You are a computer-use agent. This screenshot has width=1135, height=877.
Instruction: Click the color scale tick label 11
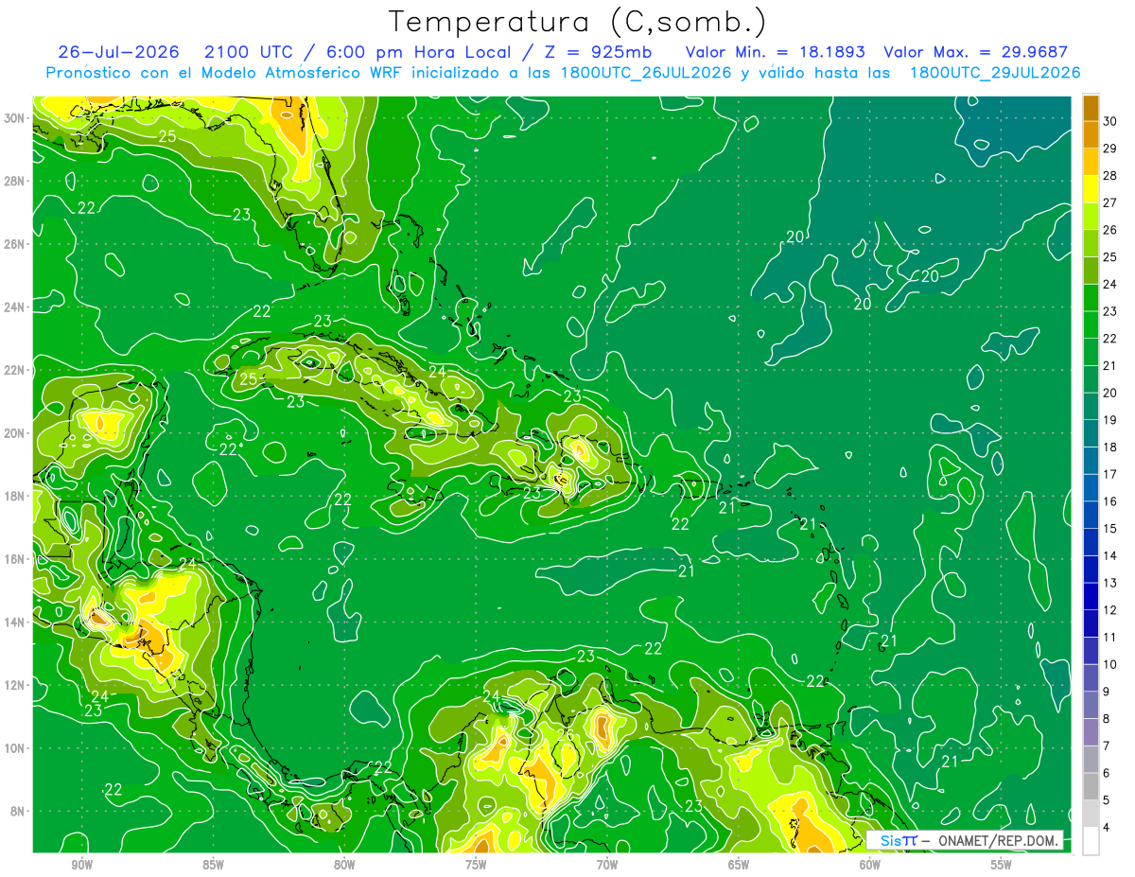tap(1110, 637)
